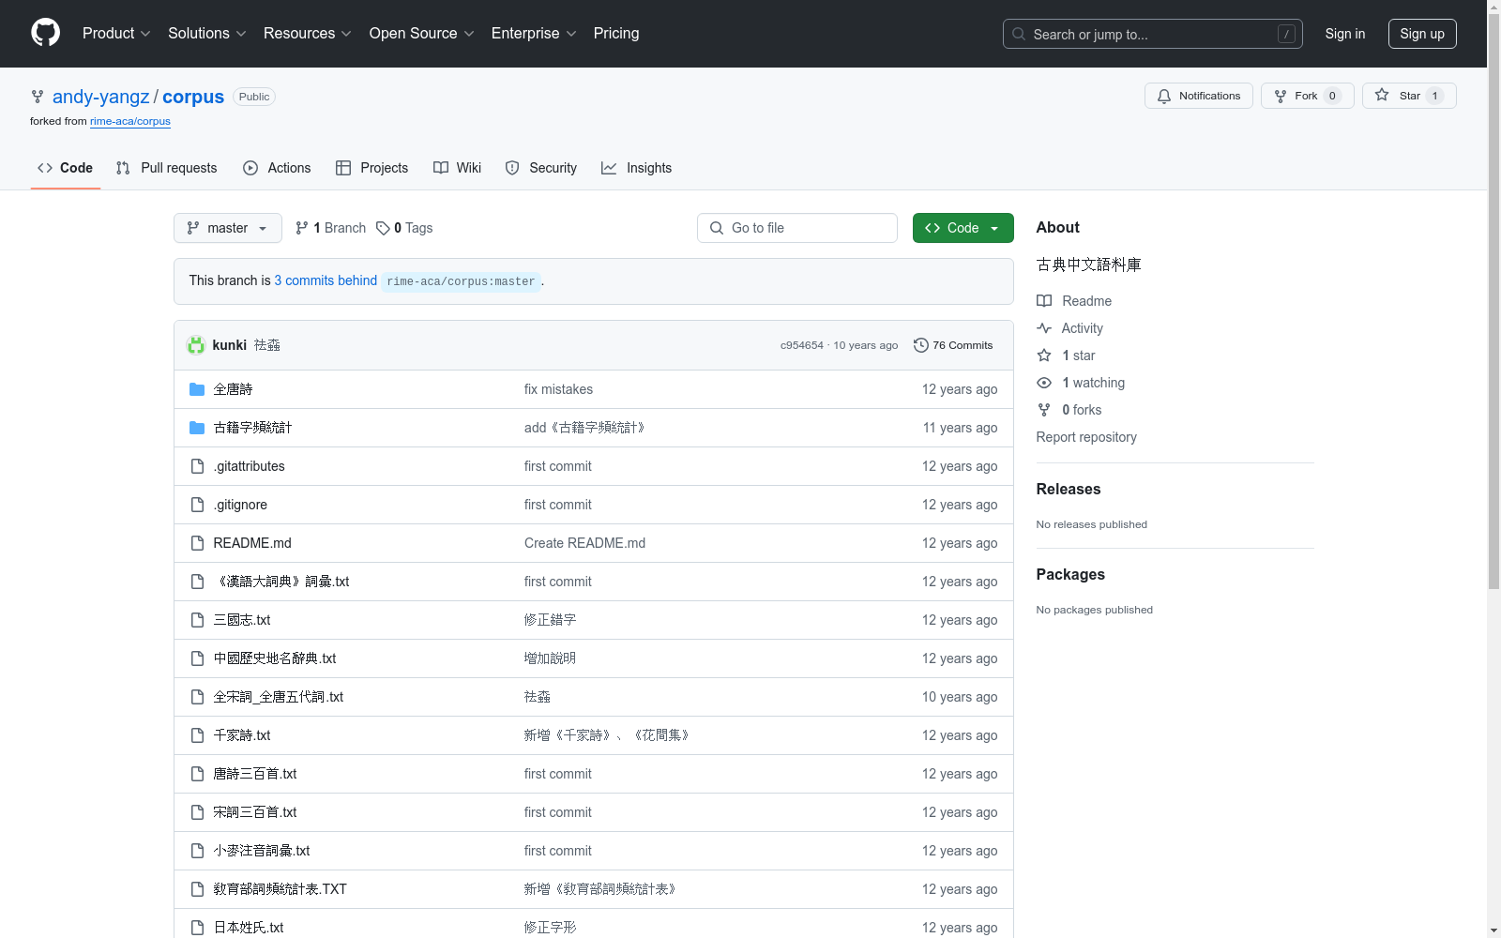Open 三國志.txt file
The height and width of the screenshot is (938, 1501).
pos(242,620)
